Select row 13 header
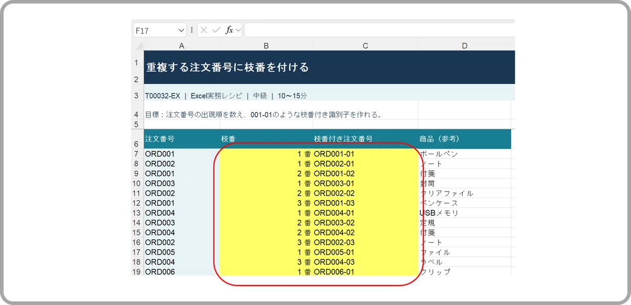Image resolution: width=631 pixels, height=305 pixels. click(x=137, y=213)
